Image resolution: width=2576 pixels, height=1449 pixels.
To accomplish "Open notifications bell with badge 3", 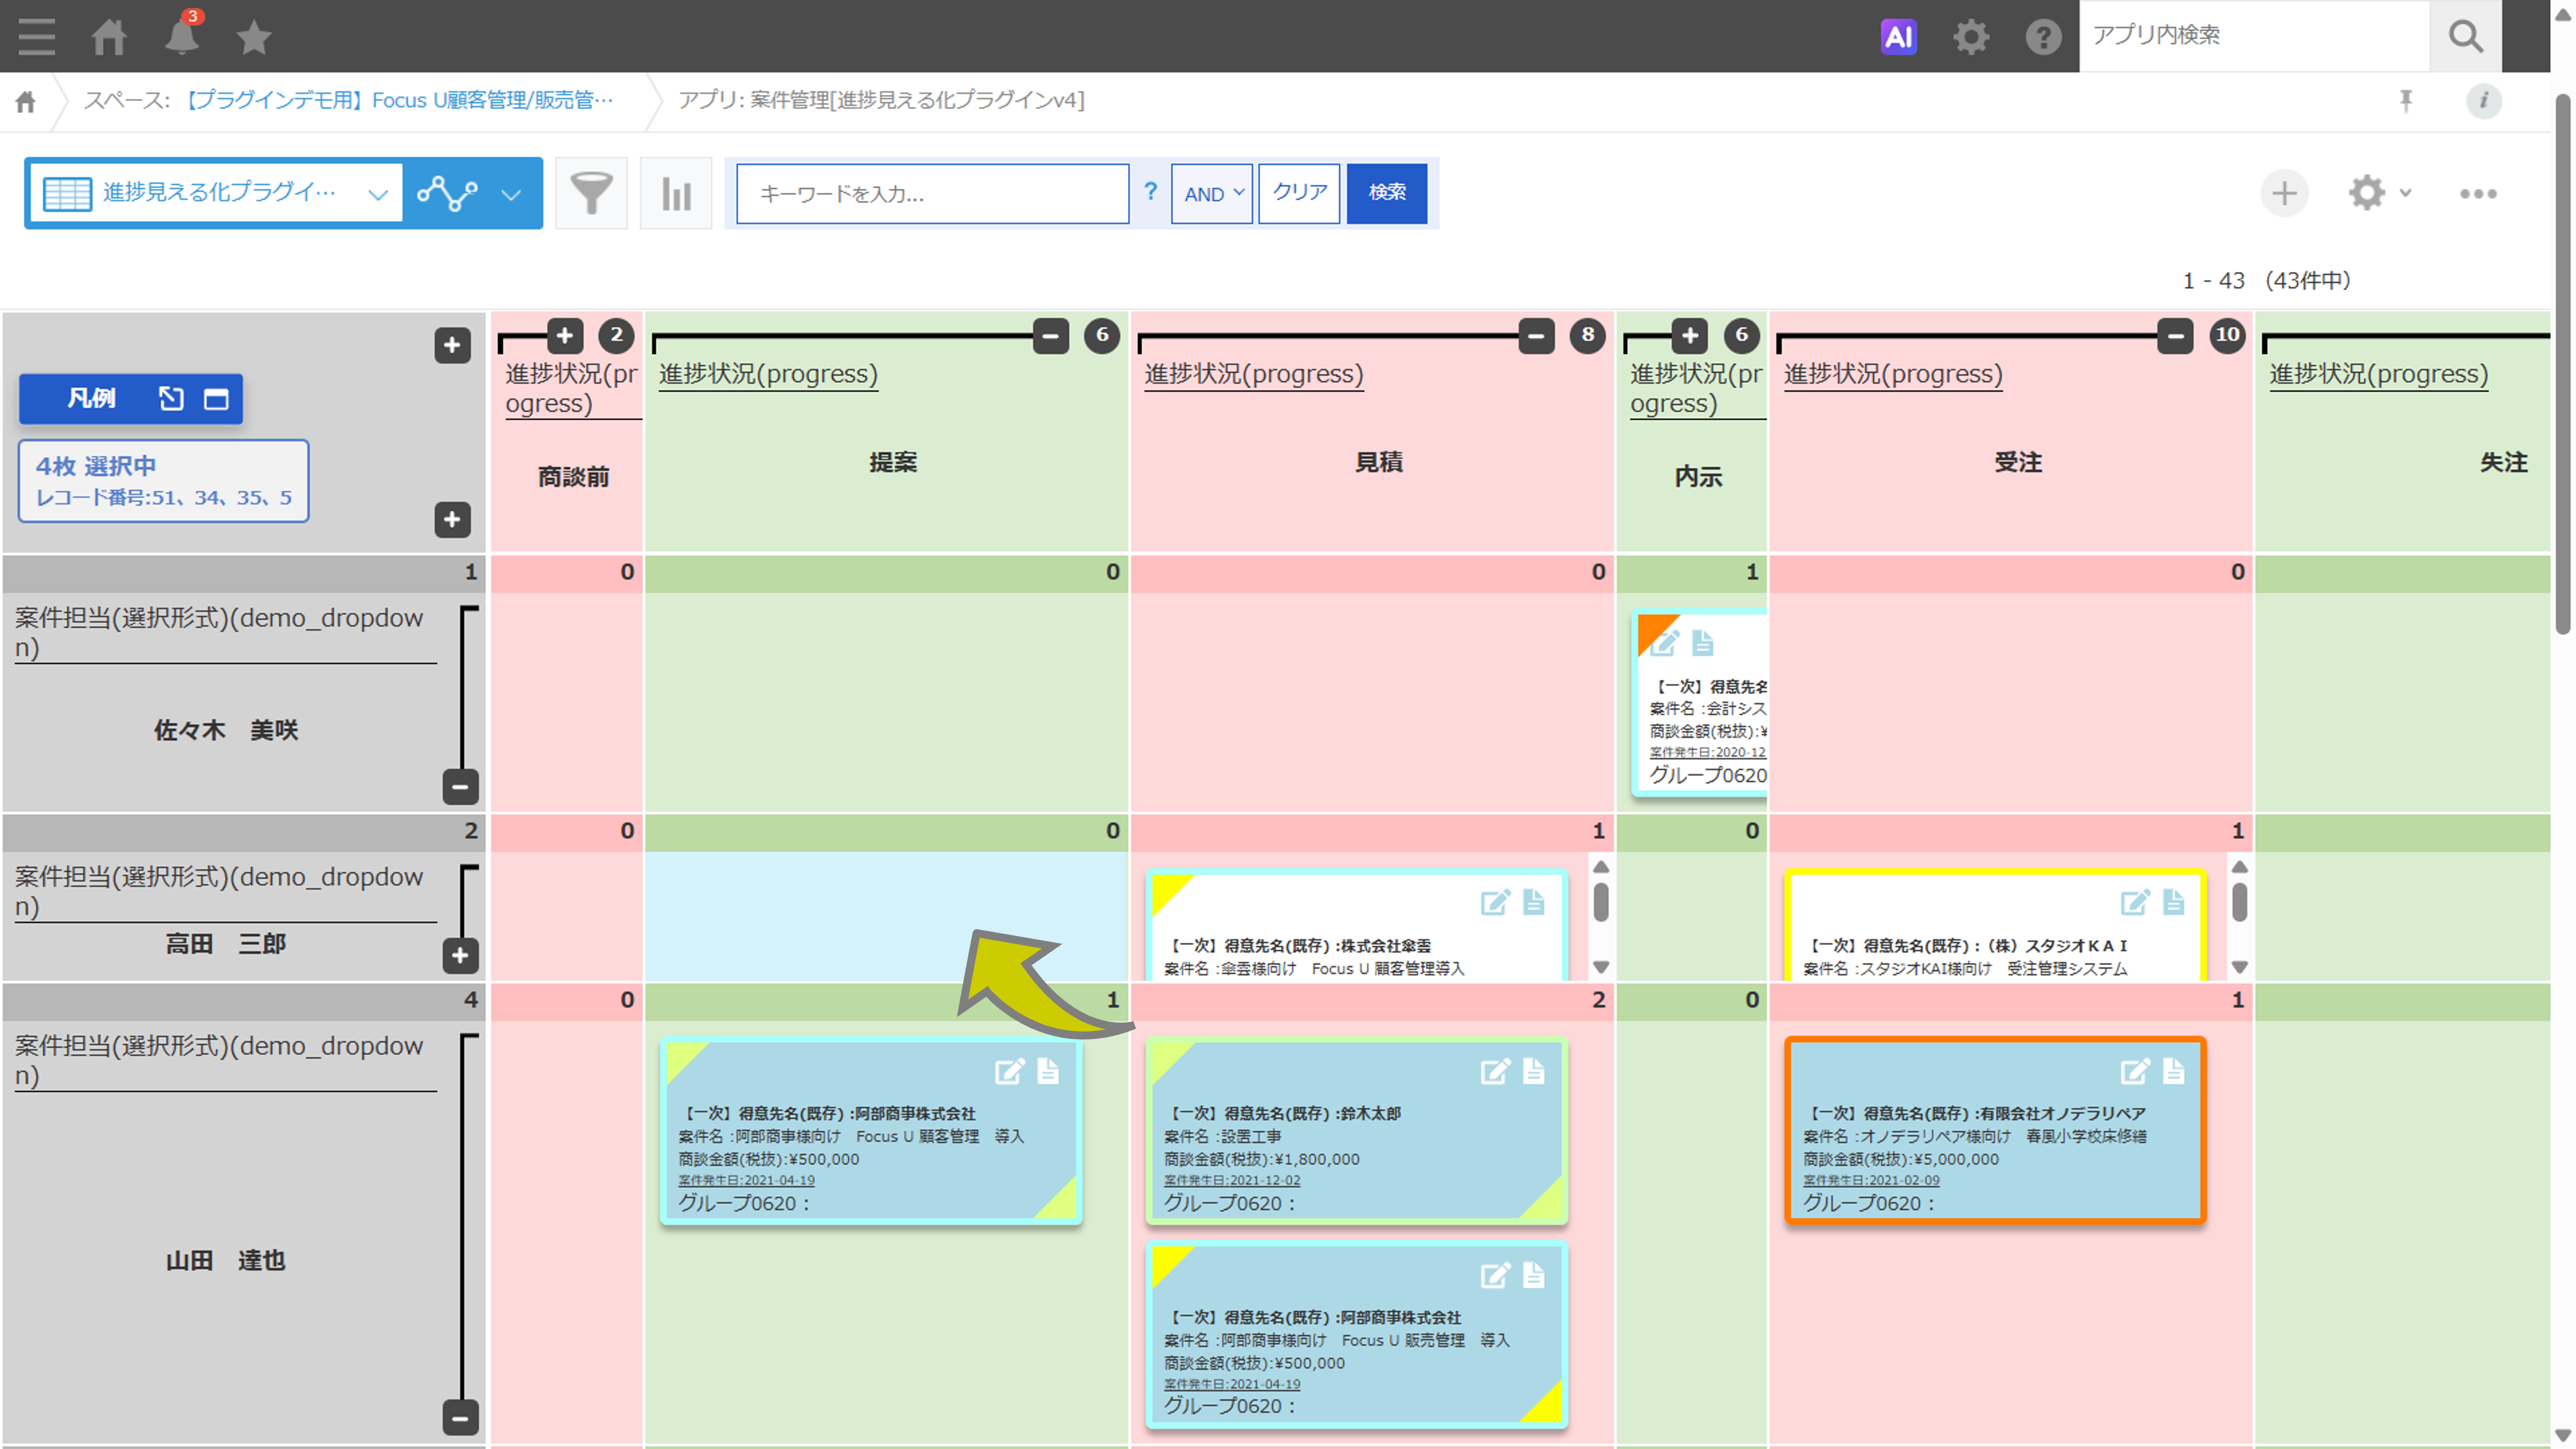I will coord(182,35).
